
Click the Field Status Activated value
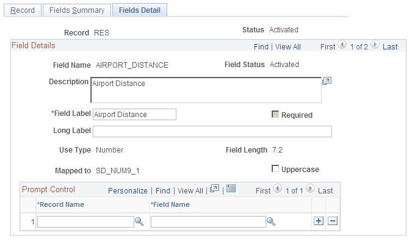pos(284,65)
